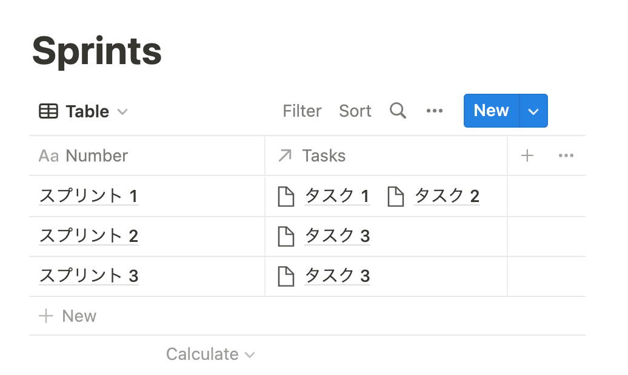
Task: Click the search magnifier icon
Action: (398, 111)
